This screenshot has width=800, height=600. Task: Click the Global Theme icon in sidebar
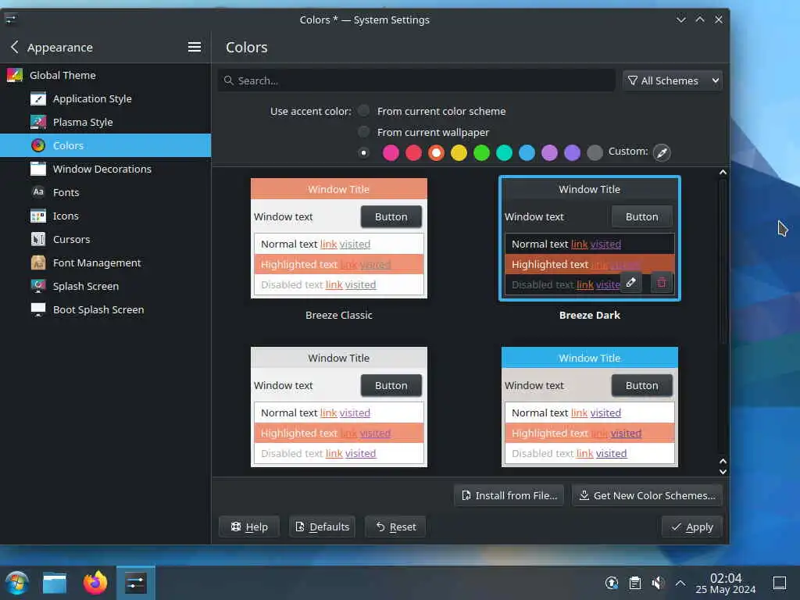[15, 75]
